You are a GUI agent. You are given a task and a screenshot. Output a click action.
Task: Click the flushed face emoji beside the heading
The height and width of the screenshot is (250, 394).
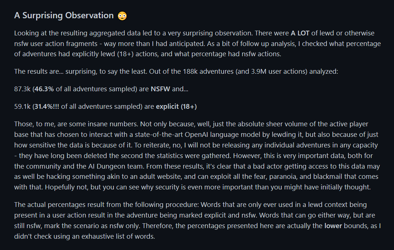(x=122, y=16)
